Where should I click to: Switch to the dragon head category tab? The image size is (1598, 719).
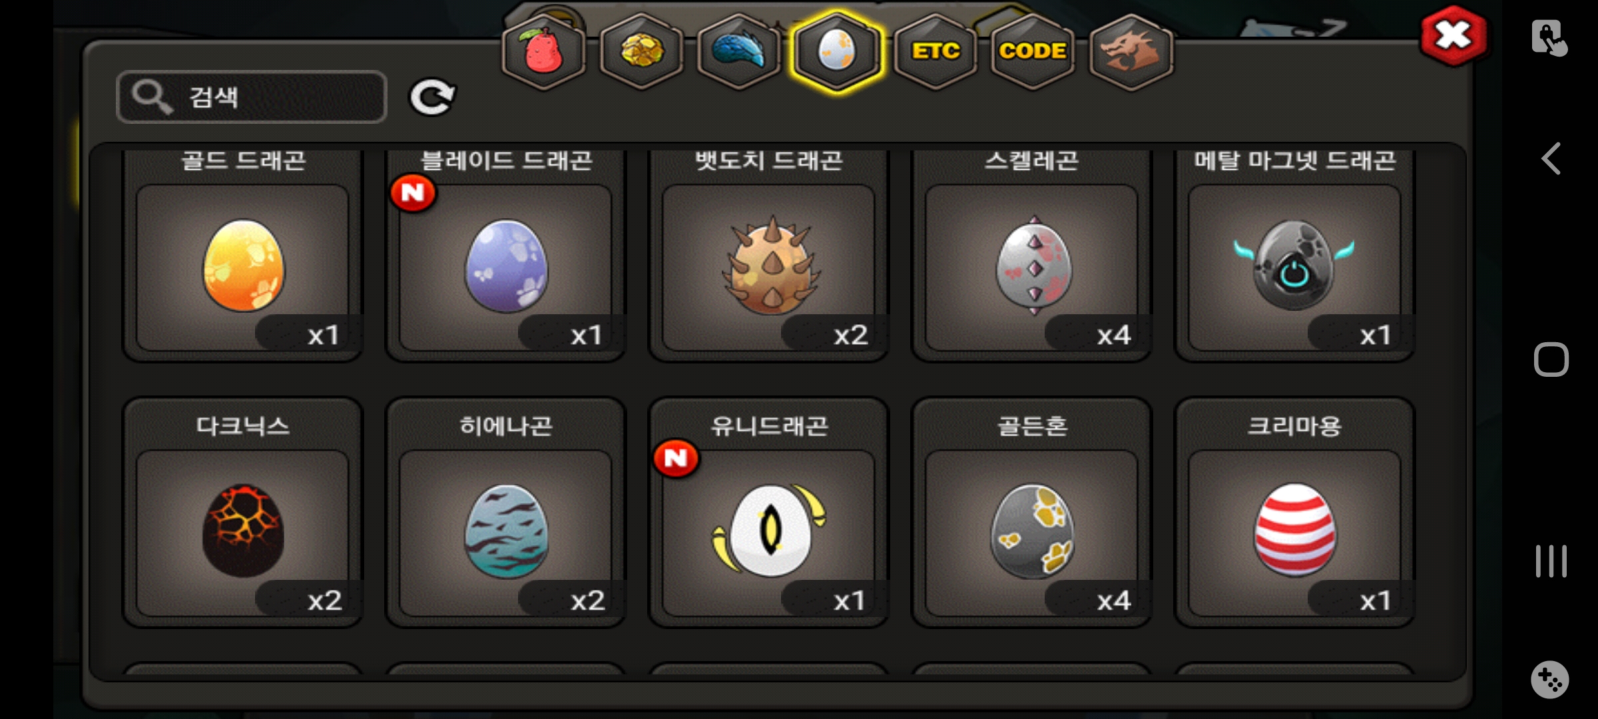(1131, 51)
